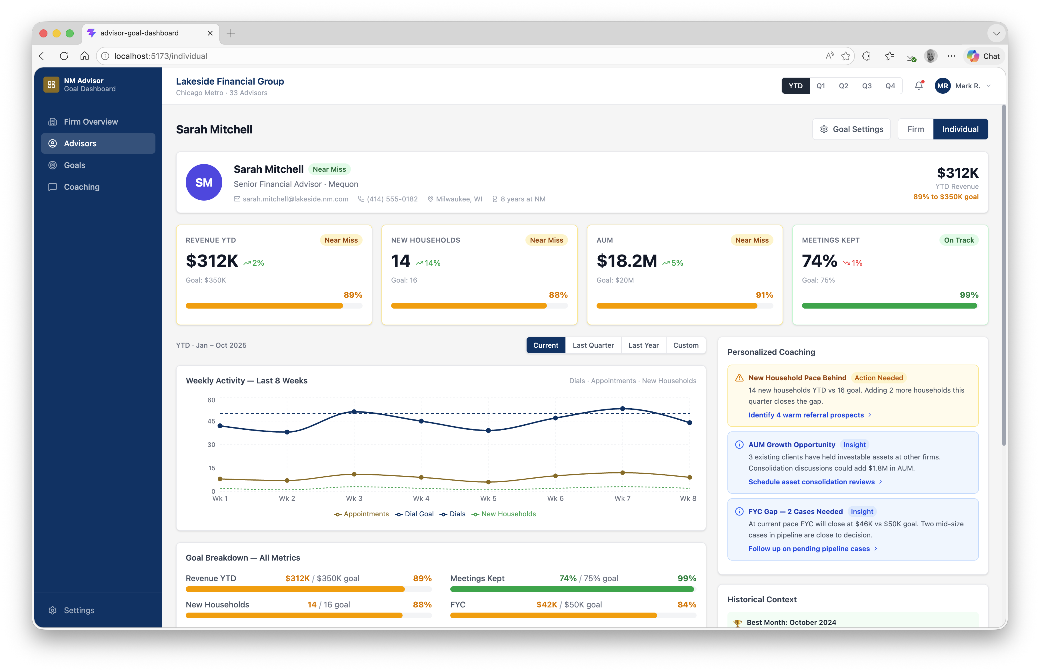Open the browser tab list chevron

click(x=996, y=33)
